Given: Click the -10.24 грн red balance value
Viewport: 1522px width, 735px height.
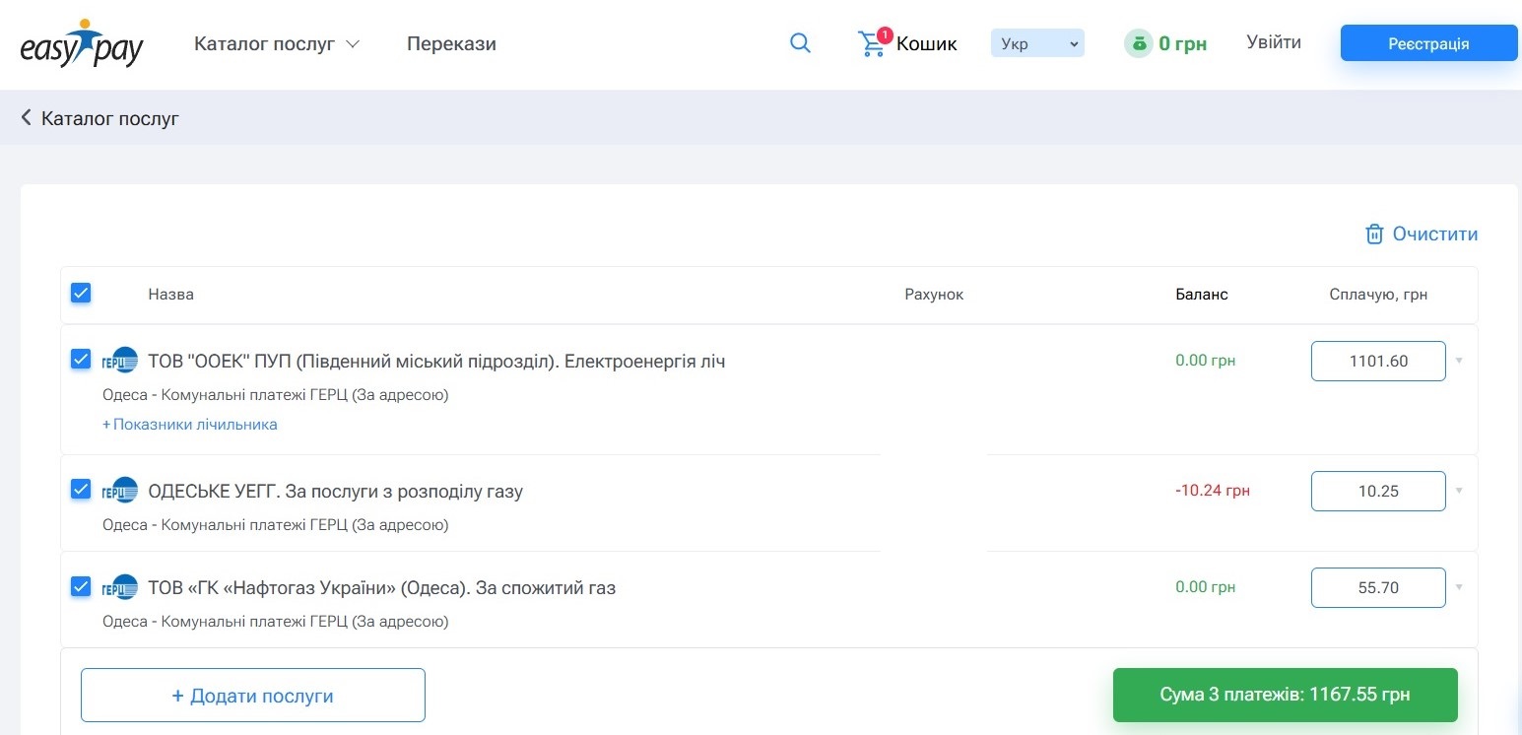Looking at the screenshot, I should [x=1213, y=491].
